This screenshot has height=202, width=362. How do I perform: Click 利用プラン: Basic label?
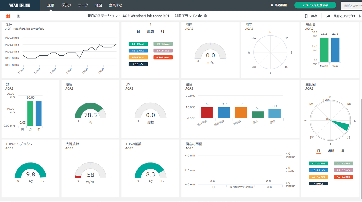point(188,16)
